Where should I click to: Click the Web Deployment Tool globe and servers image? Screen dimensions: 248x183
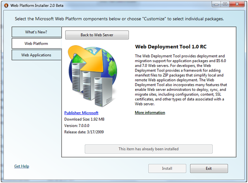(93, 76)
